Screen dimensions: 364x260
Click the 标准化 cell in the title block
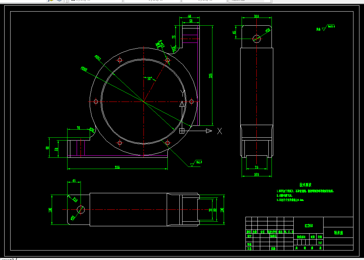273,236
